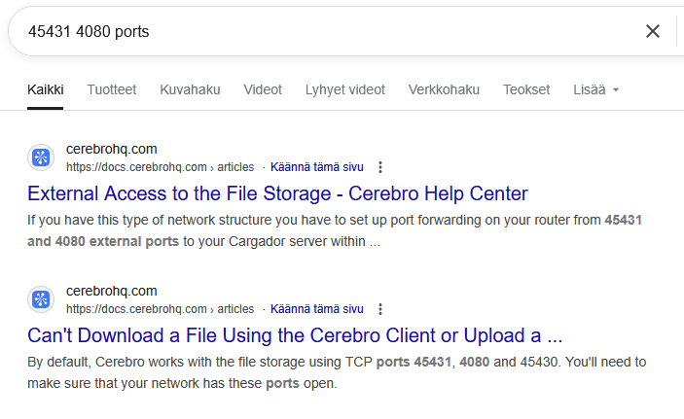Click second result's cerebrohq.com site name
Viewport: 684px width, 419px height.
click(111, 291)
